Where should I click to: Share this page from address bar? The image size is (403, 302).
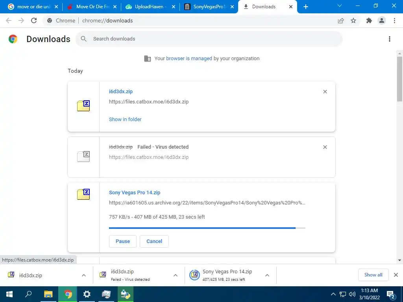(x=341, y=20)
